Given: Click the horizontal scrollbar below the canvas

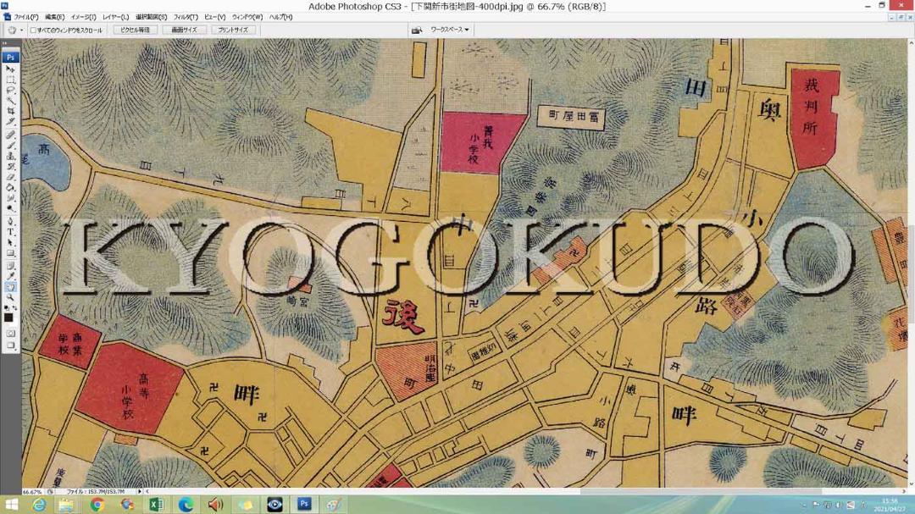Looking at the screenshot, I should tap(525, 492).
